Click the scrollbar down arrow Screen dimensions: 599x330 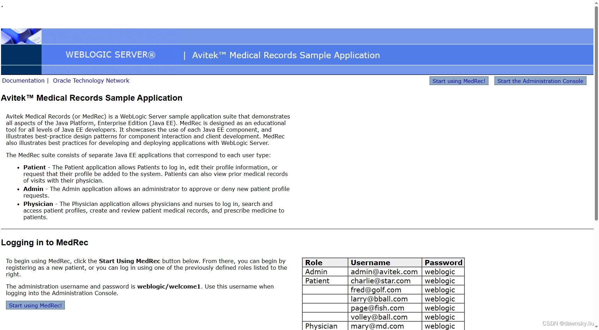pyautogui.click(x=596, y=327)
